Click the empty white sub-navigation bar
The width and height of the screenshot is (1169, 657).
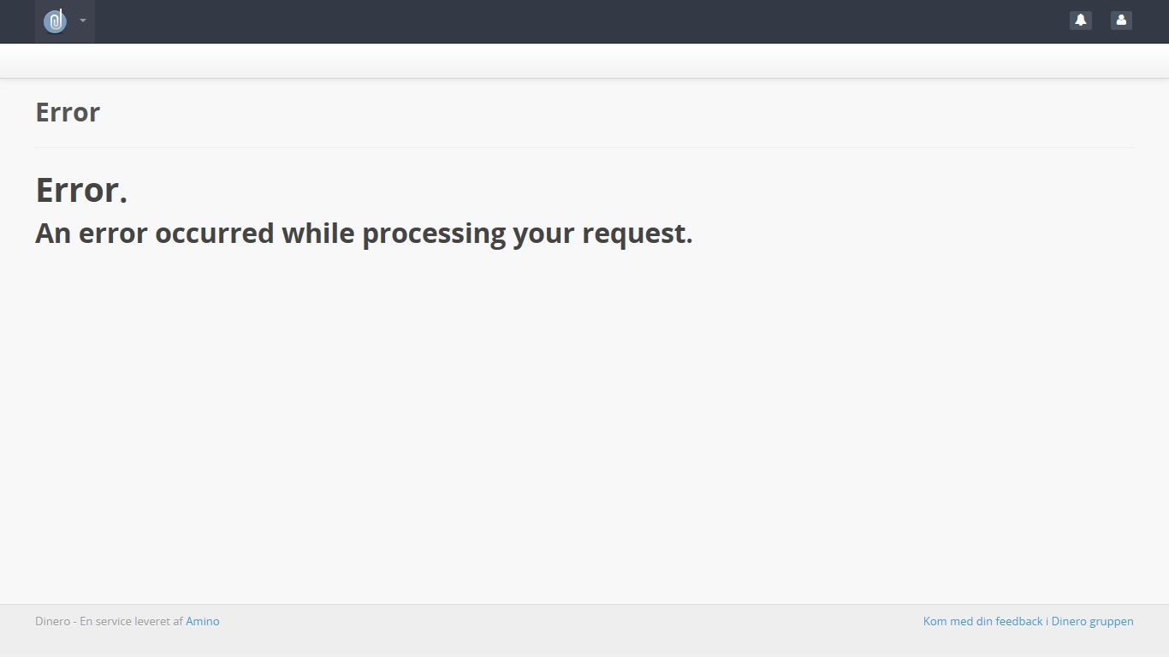pyautogui.click(x=584, y=61)
